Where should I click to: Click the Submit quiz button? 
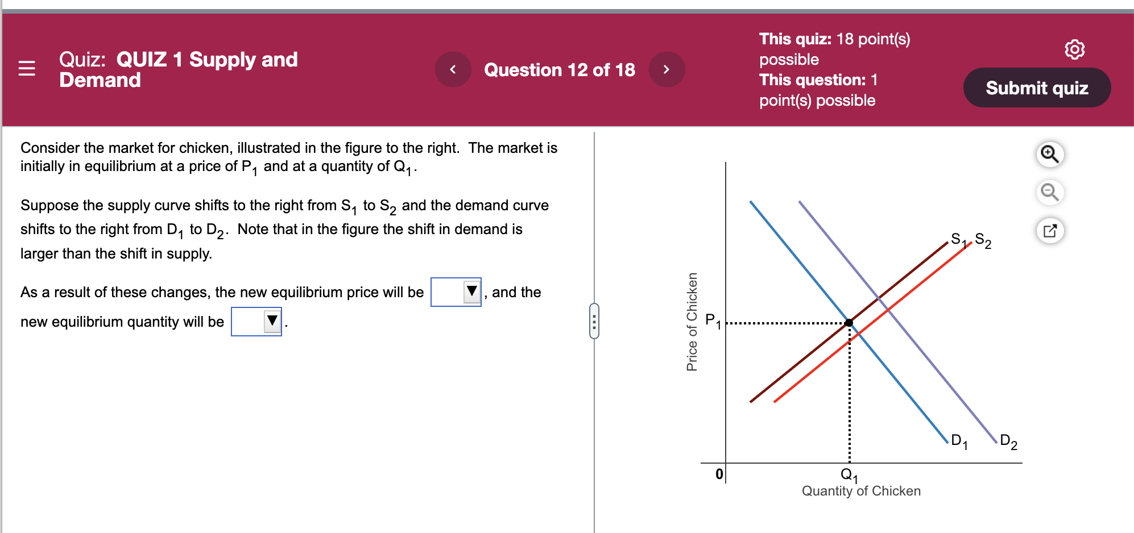tap(1036, 87)
